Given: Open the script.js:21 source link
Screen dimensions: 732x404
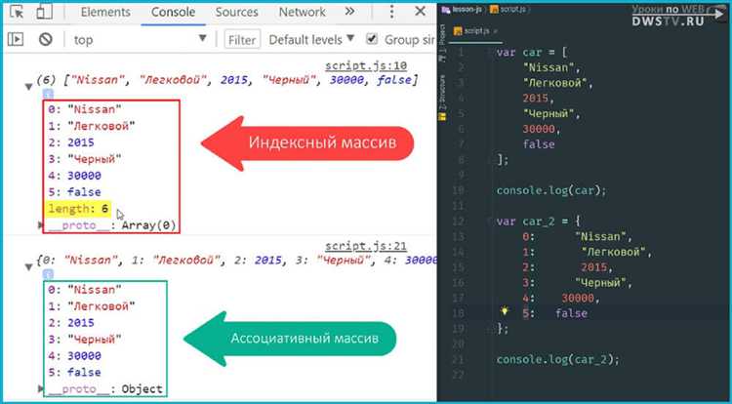Looking at the screenshot, I should [x=366, y=246].
